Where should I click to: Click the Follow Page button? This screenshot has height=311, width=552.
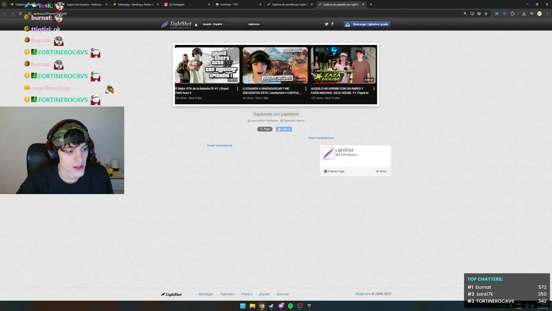334,171
